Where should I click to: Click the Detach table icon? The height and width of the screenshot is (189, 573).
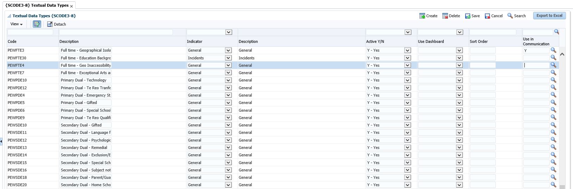[50, 24]
